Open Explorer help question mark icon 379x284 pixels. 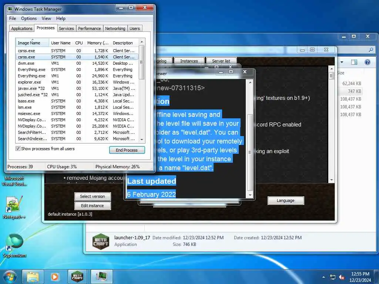[368, 62]
